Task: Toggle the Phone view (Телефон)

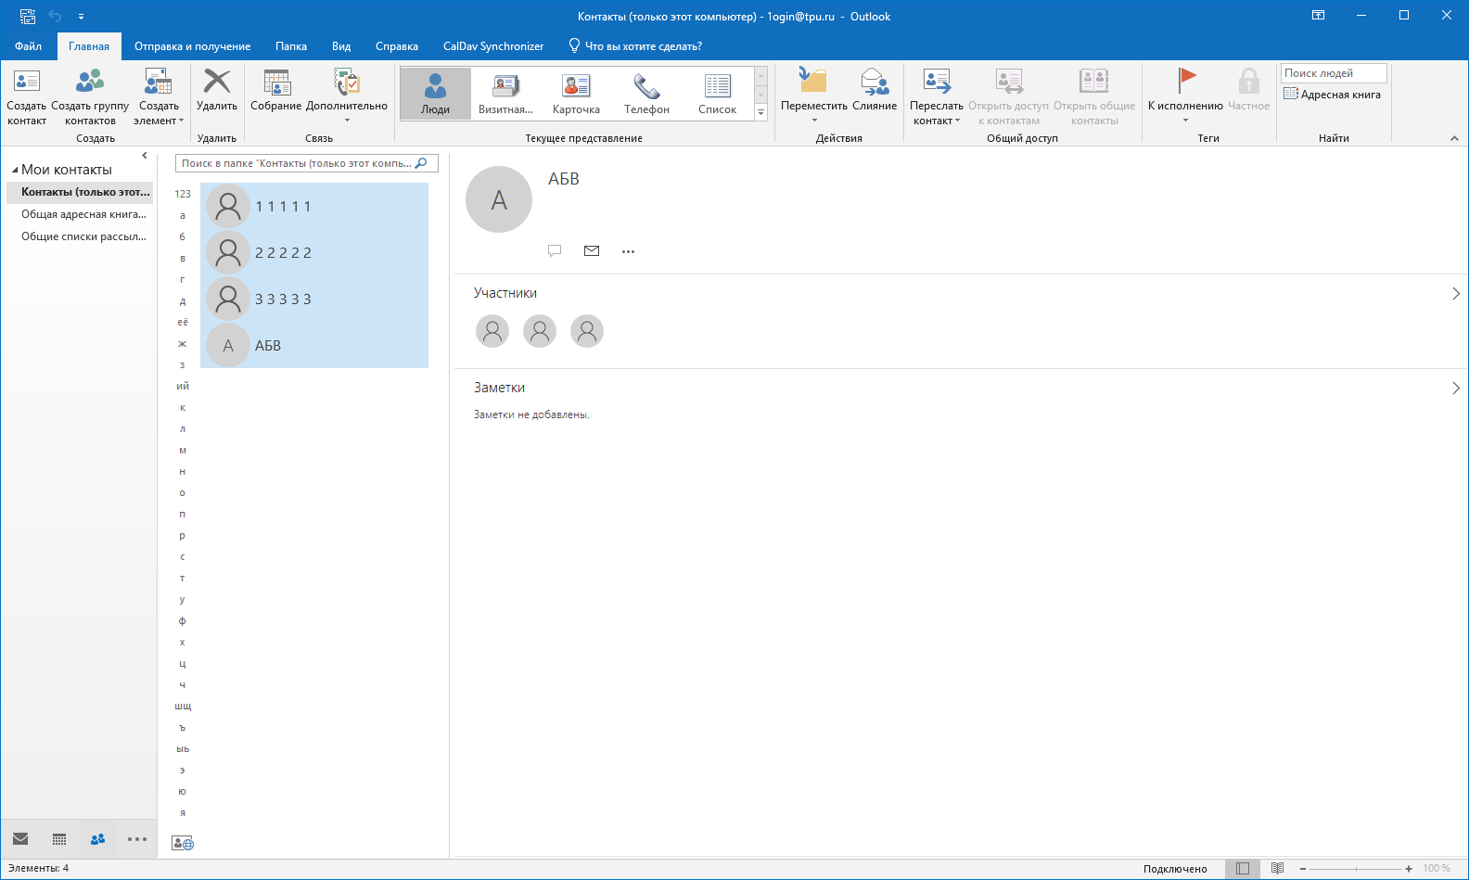Action: (646, 95)
